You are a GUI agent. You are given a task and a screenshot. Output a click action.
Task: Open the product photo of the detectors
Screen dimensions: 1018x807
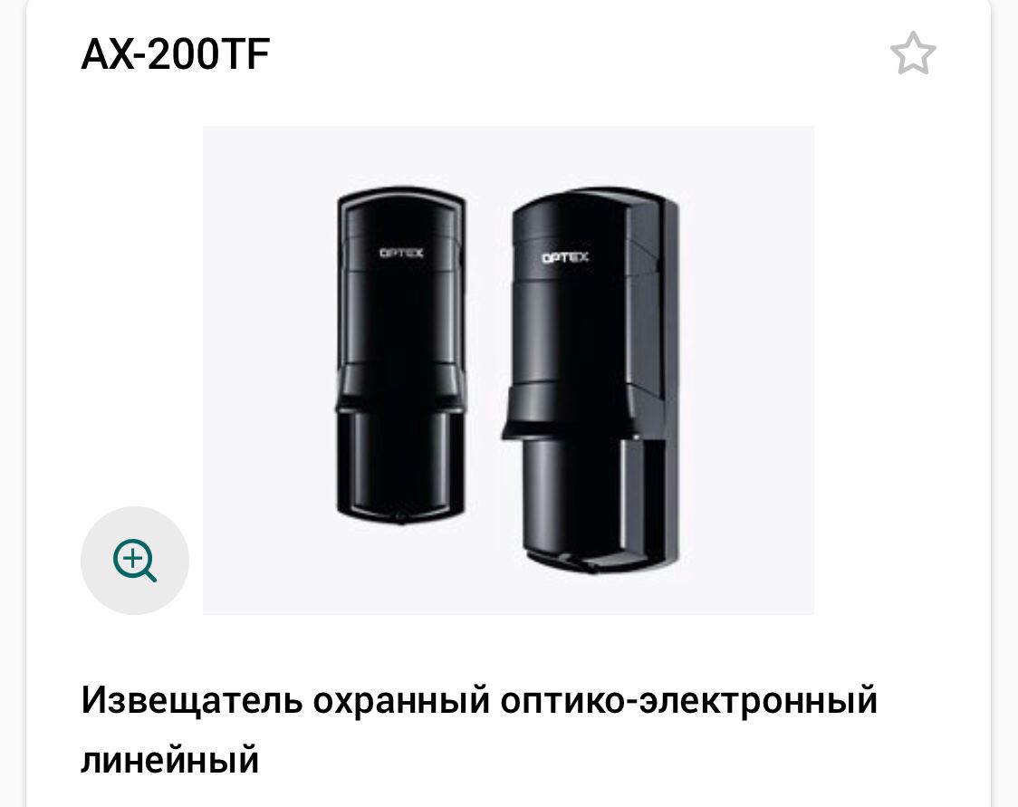coord(508,370)
